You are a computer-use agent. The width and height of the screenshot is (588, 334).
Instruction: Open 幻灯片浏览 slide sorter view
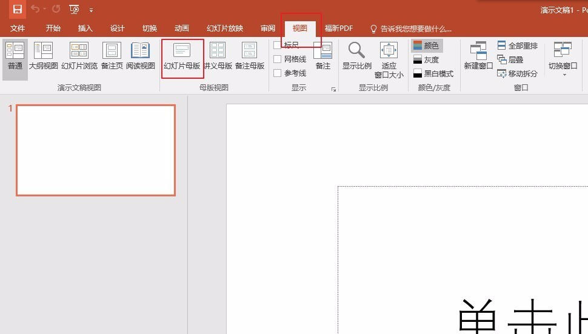[x=79, y=56]
